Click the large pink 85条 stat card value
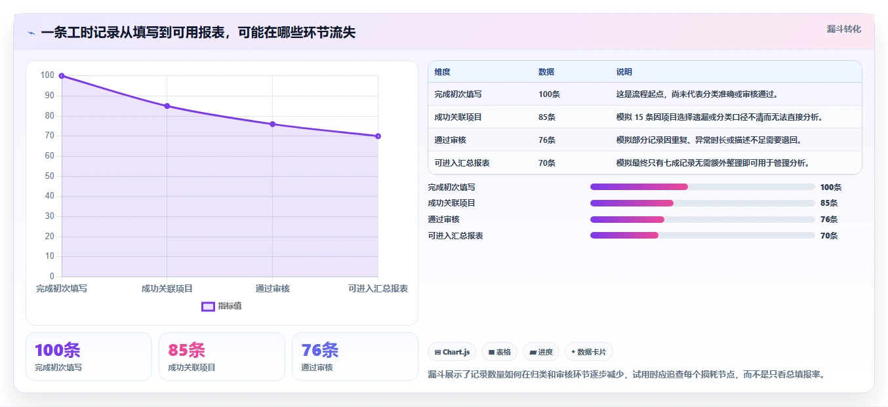This screenshot has width=888, height=407. coord(186,351)
